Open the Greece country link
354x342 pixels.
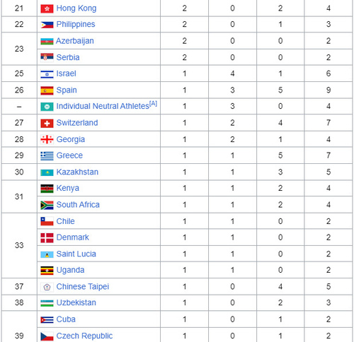point(69,155)
